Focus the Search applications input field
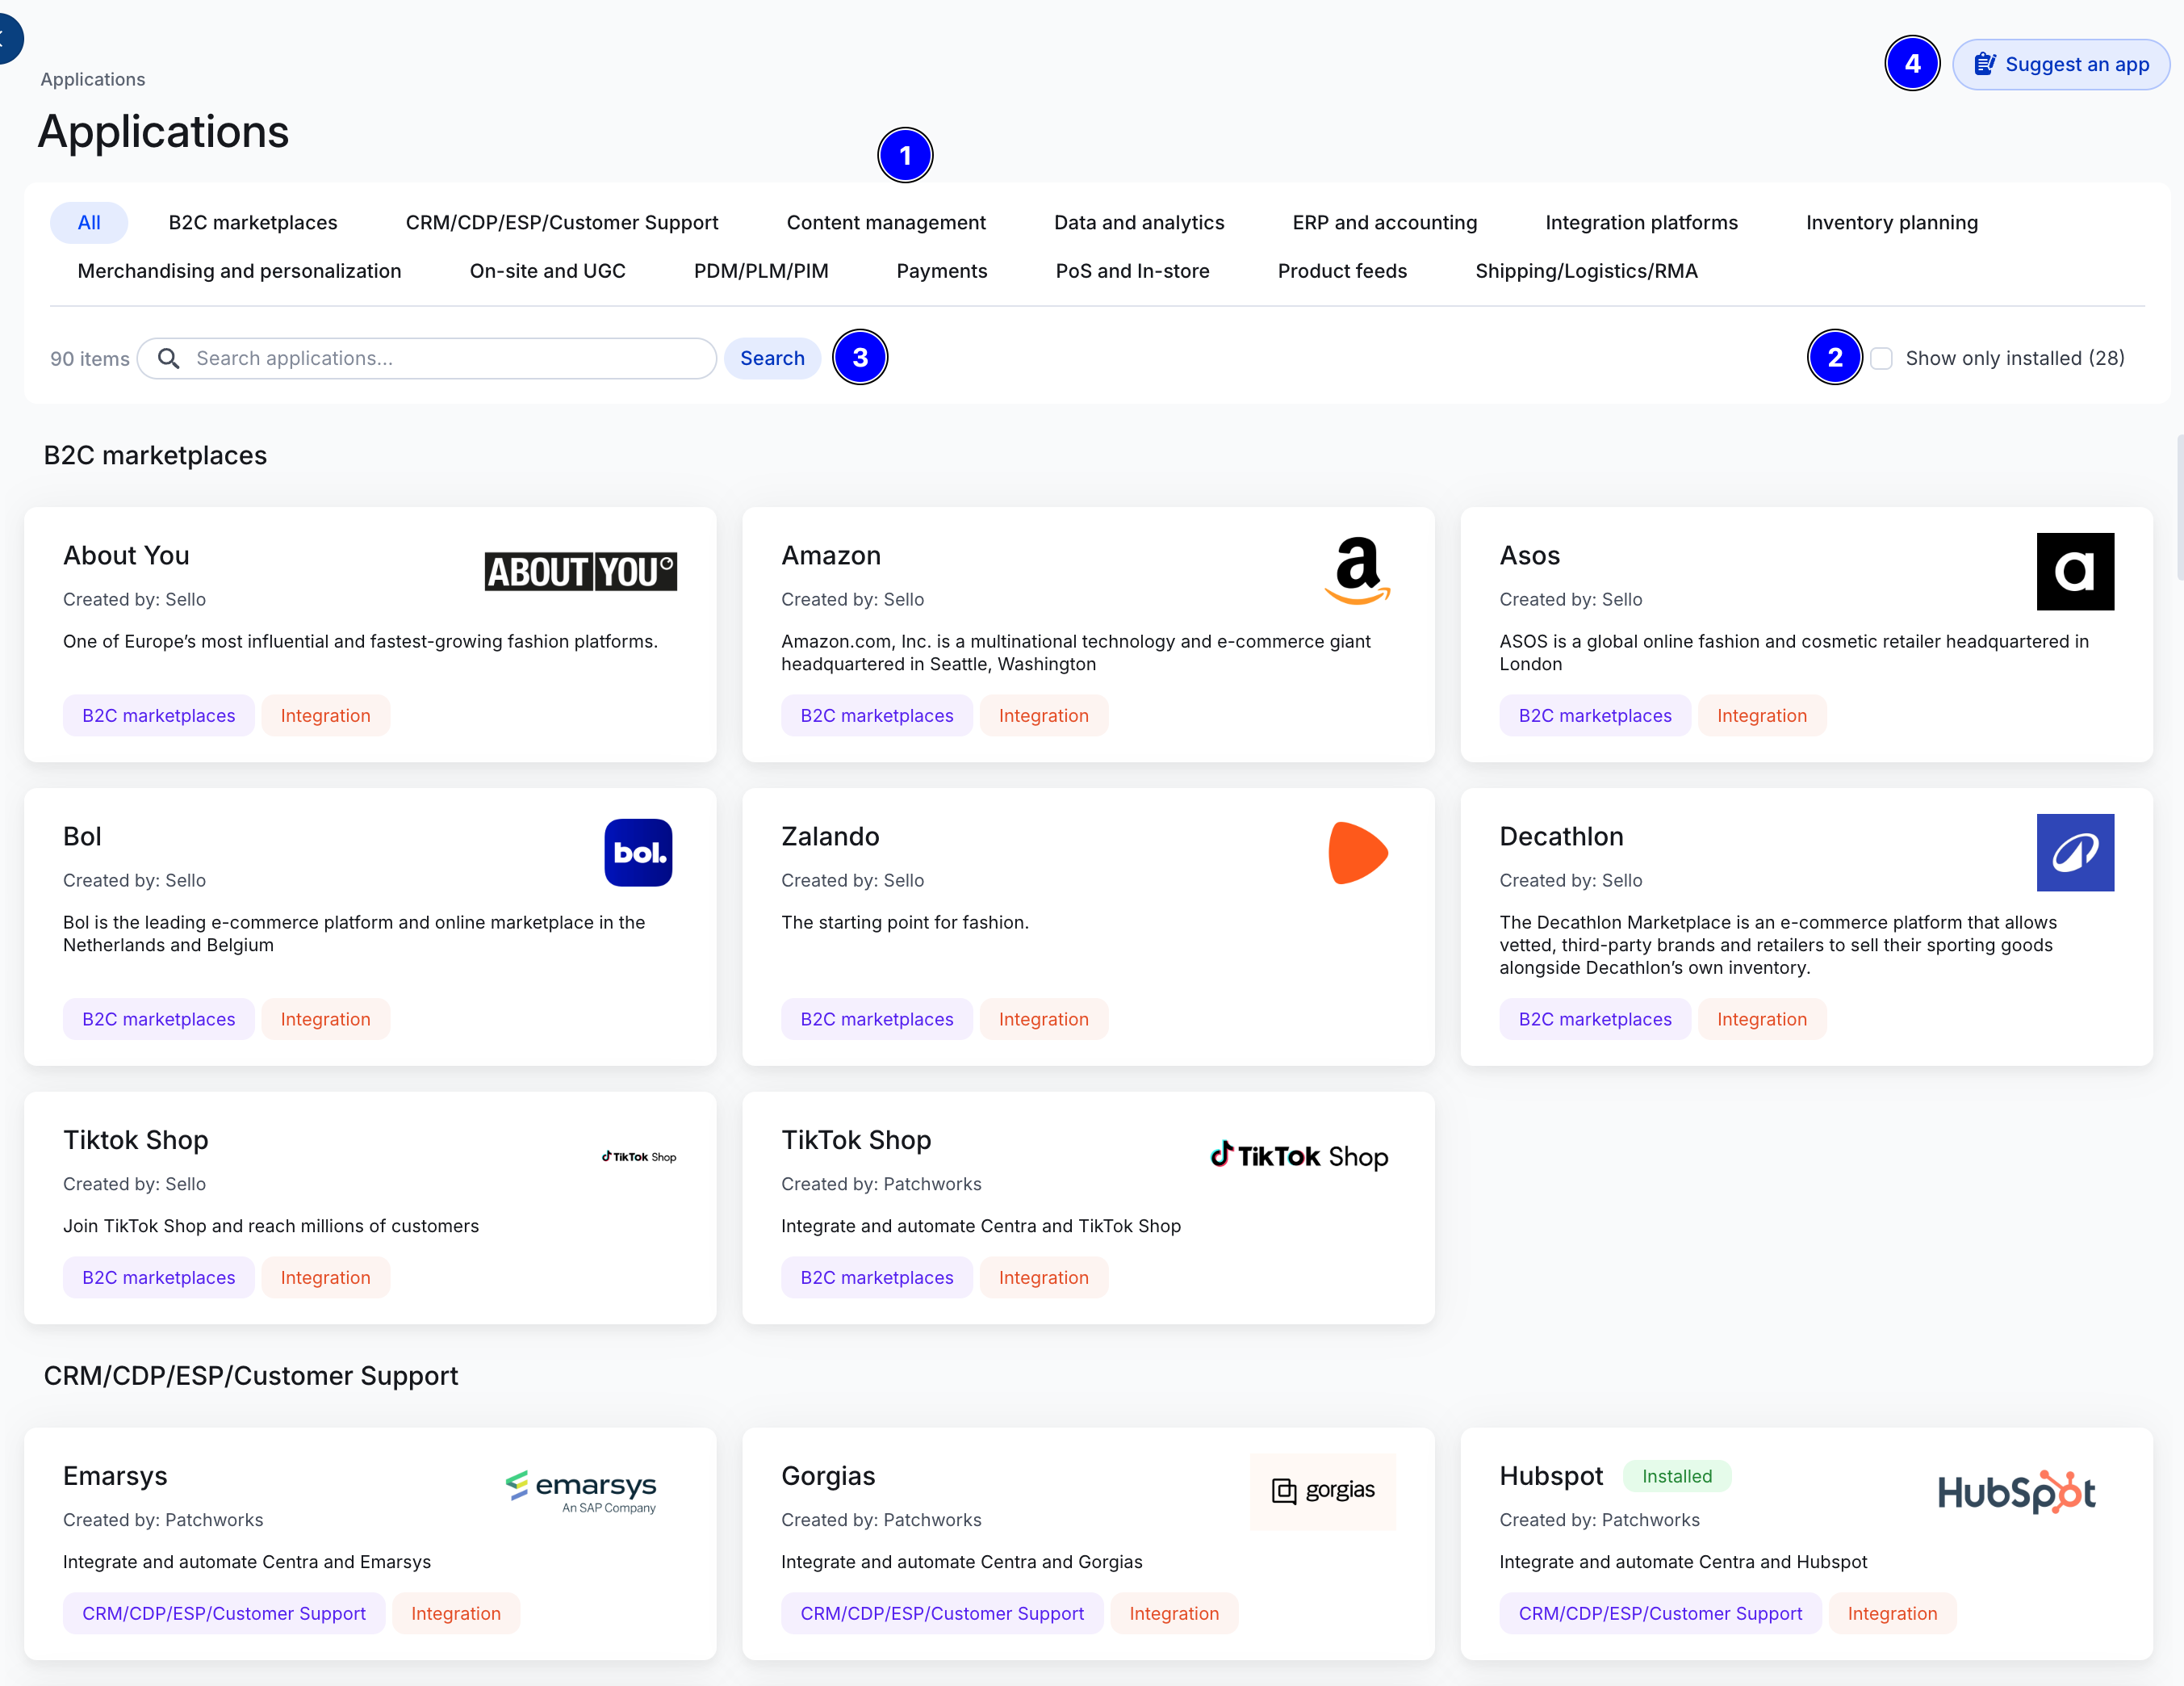2184x1686 pixels. click(427, 359)
